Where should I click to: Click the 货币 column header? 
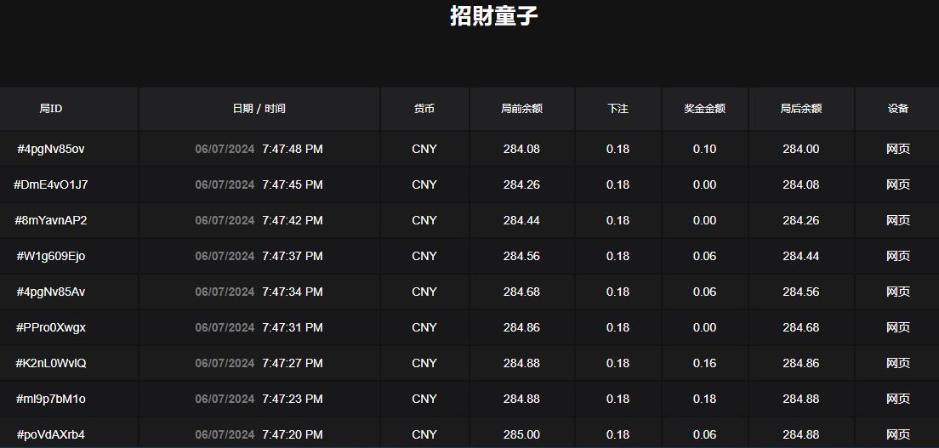(x=424, y=109)
